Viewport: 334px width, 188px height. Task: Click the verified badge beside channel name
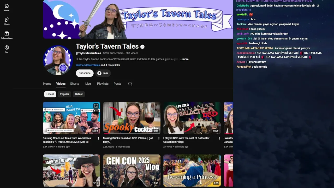[x=142, y=47]
